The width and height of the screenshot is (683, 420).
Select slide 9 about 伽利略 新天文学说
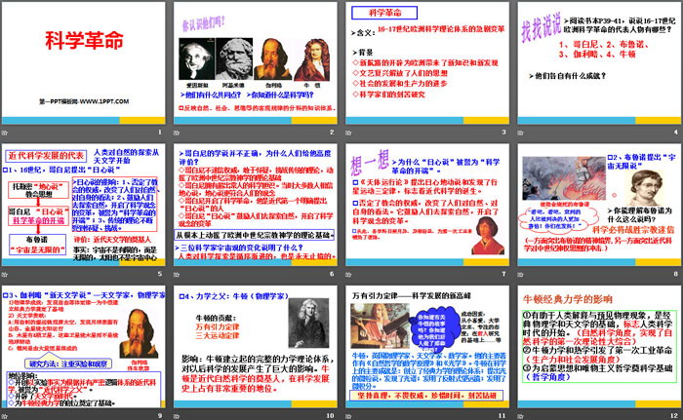[x=84, y=347]
